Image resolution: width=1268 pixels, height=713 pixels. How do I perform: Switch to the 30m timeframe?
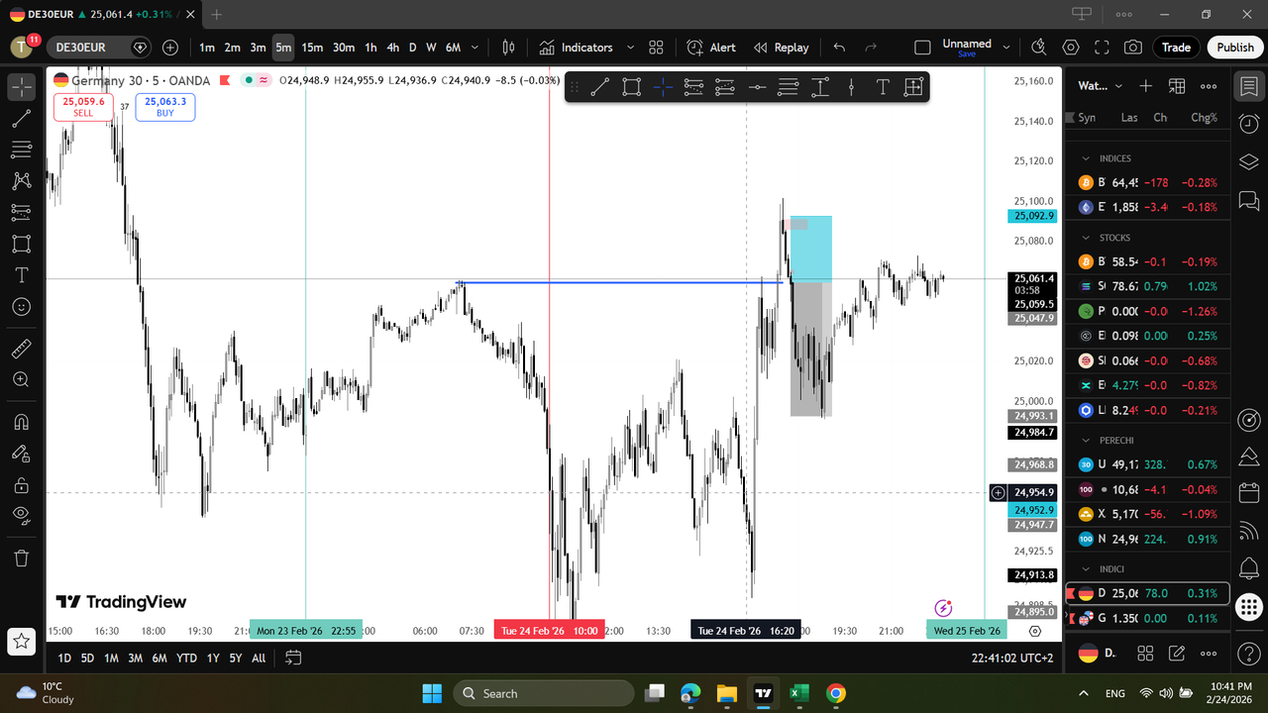point(344,48)
